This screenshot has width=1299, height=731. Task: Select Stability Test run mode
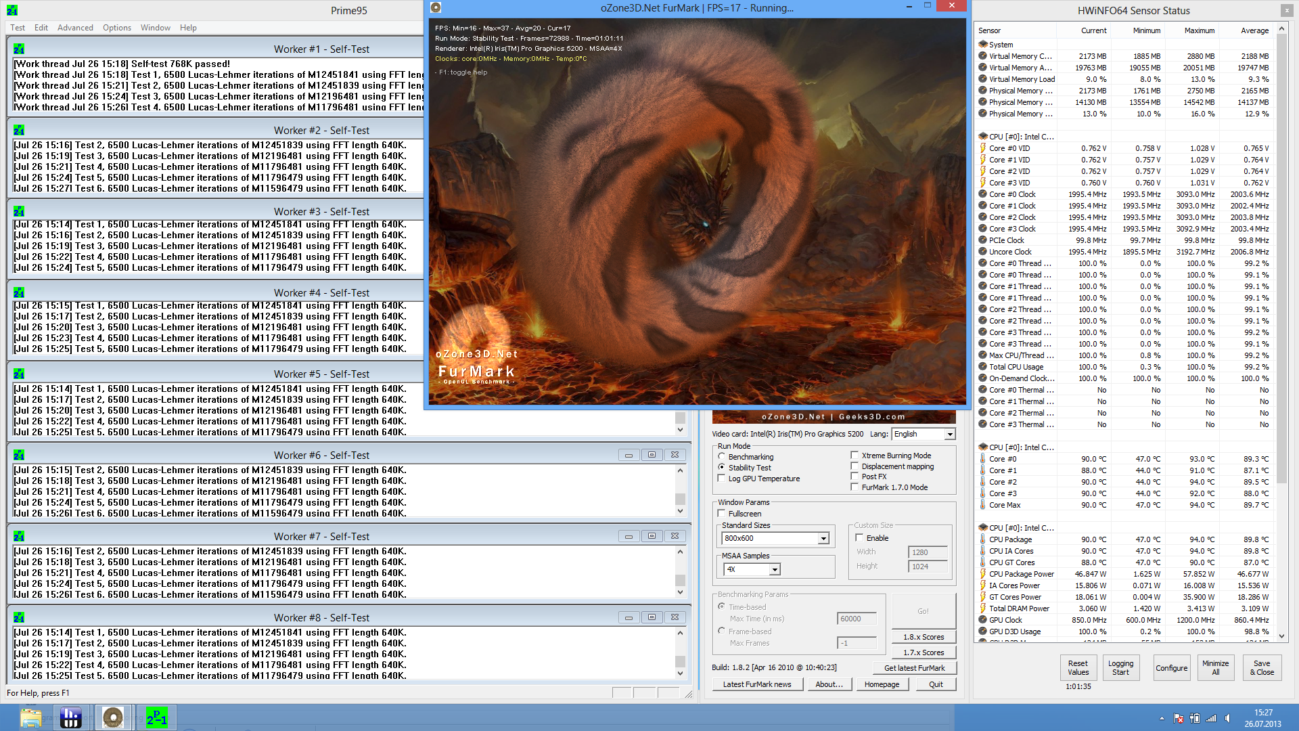pyautogui.click(x=722, y=467)
